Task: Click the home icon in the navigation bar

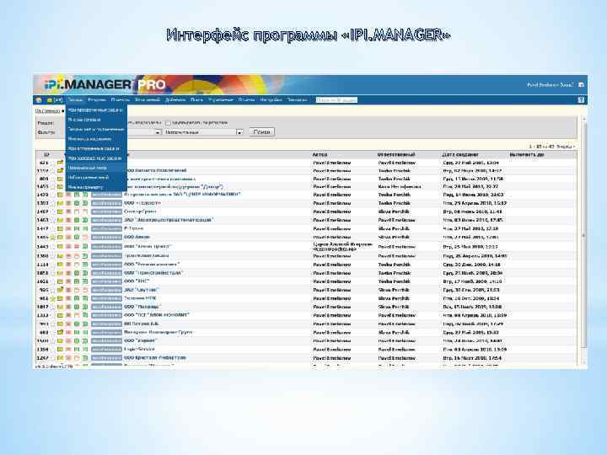Action: [x=39, y=99]
